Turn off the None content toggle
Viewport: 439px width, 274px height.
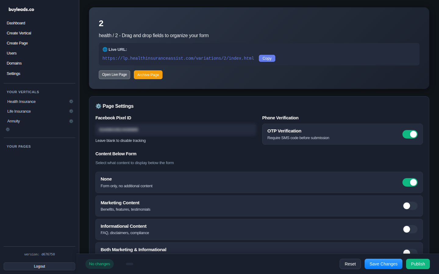point(410,182)
